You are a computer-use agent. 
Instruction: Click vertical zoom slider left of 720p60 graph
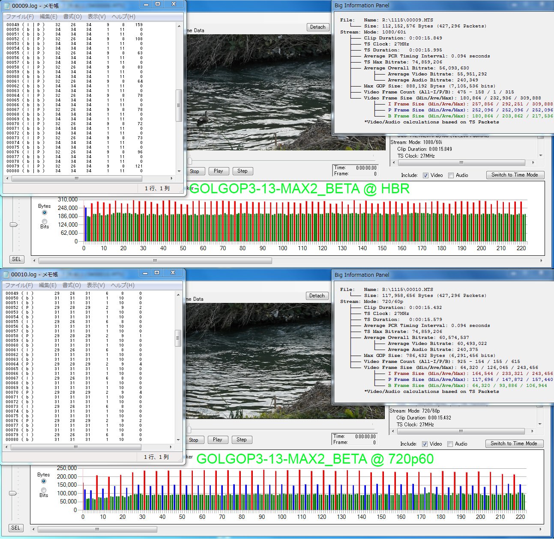click(x=13, y=493)
